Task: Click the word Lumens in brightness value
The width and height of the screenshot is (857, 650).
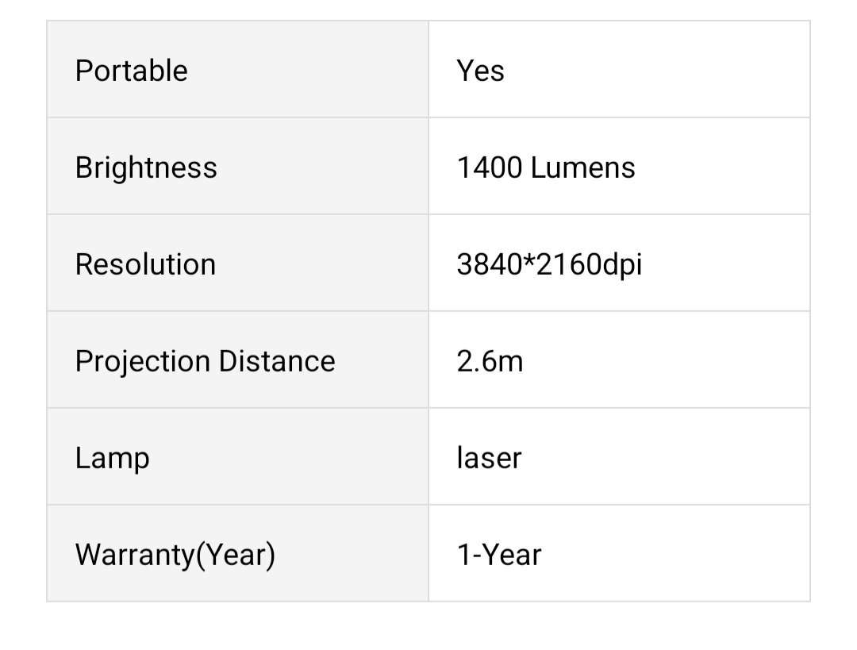Action: [x=583, y=167]
